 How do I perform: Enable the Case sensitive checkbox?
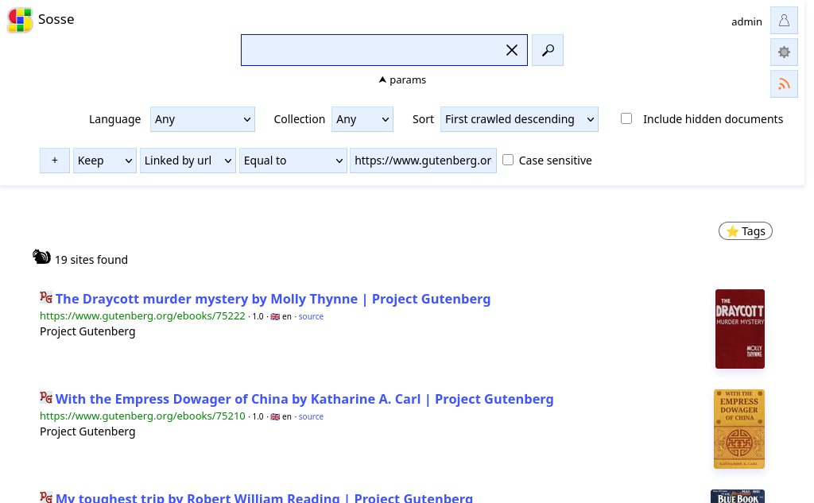click(x=508, y=160)
